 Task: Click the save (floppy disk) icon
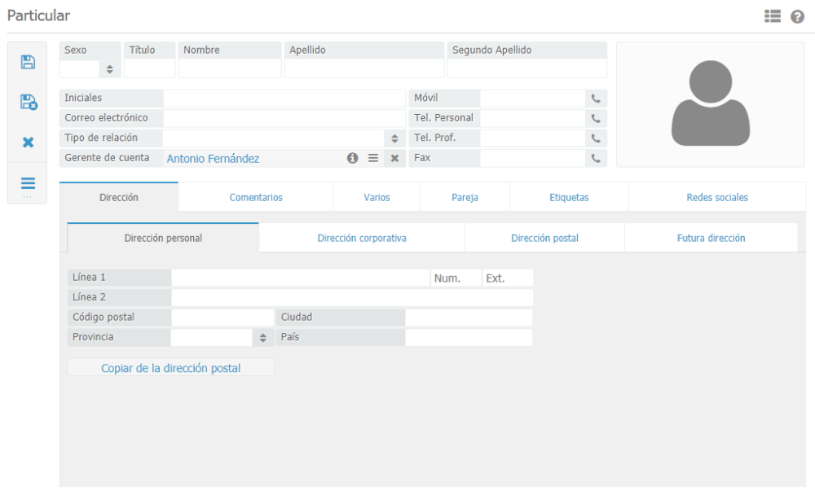coord(28,62)
